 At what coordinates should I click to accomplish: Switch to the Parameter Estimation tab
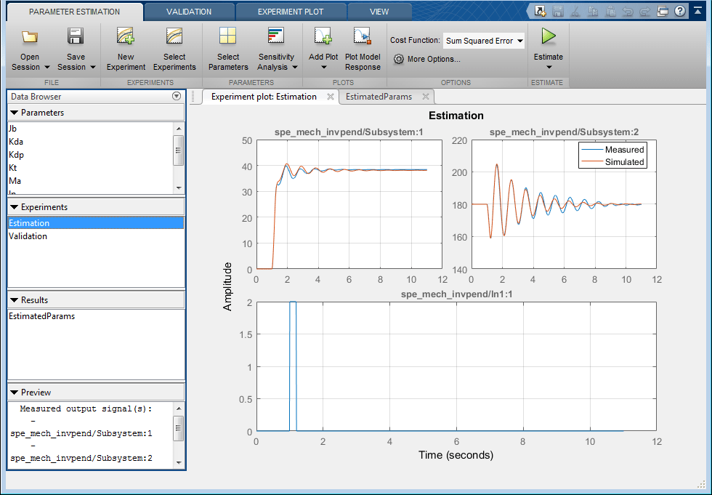click(x=74, y=12)
